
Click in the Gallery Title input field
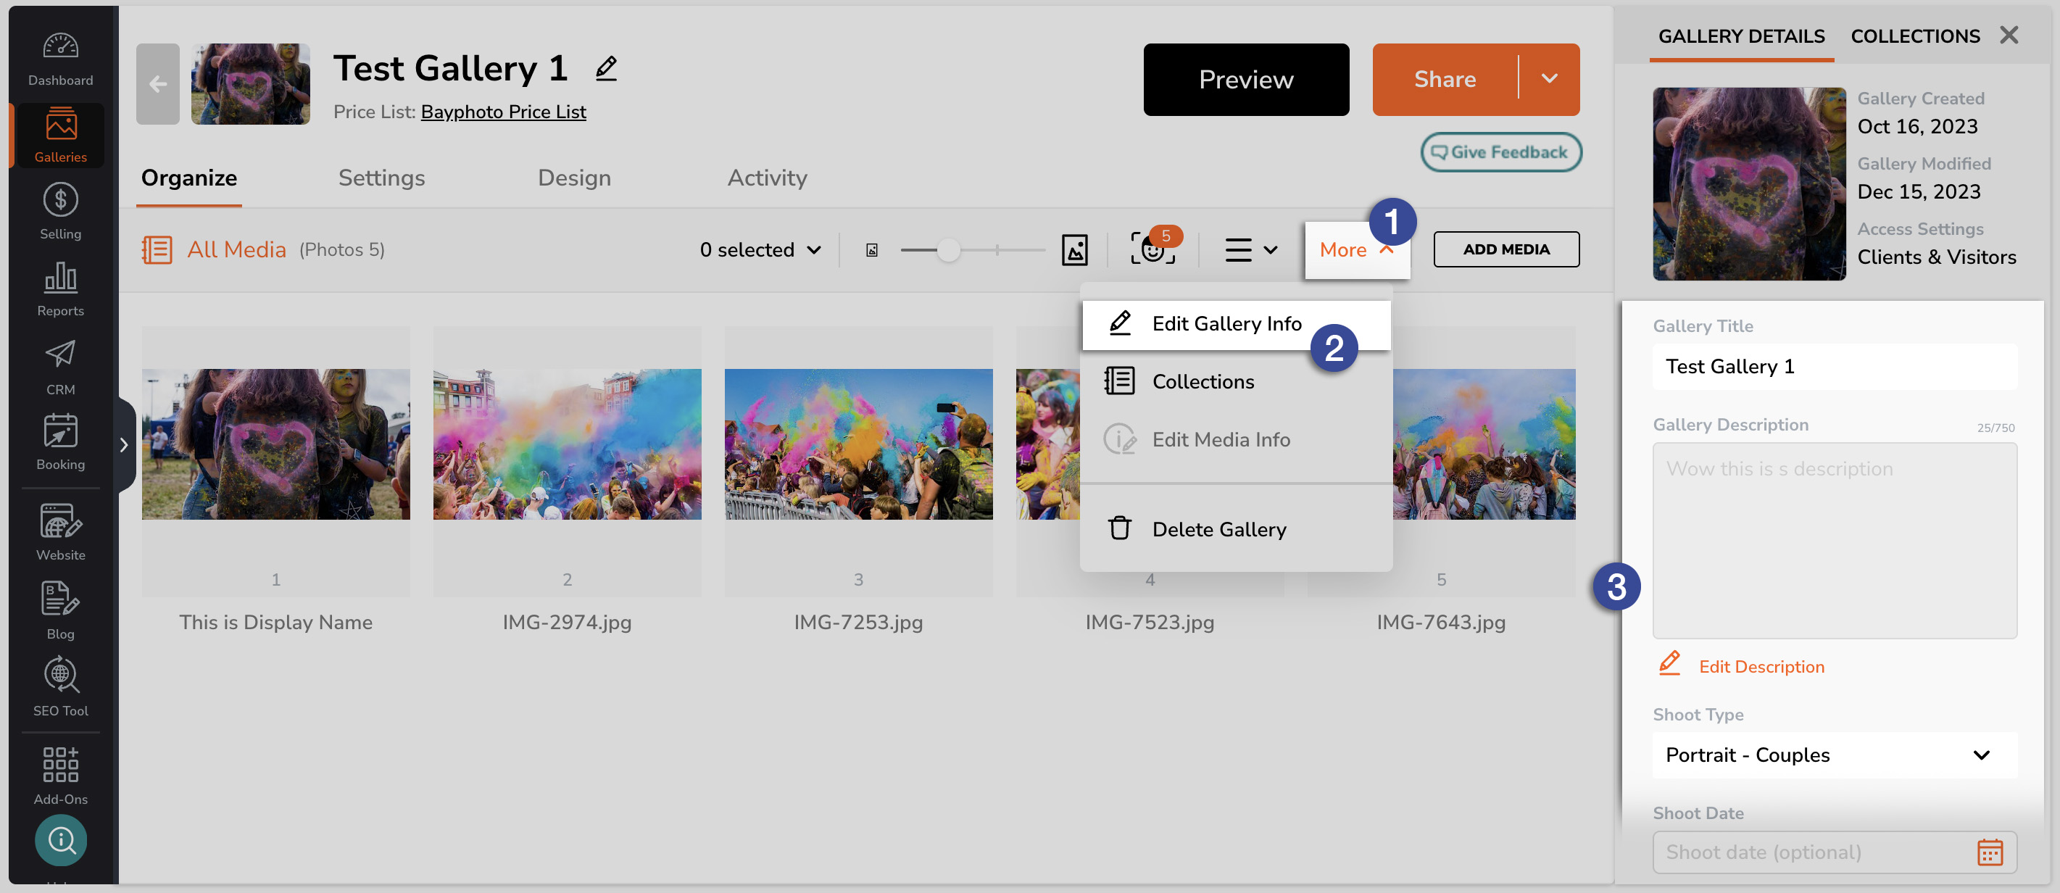(x=1835, y=366)
